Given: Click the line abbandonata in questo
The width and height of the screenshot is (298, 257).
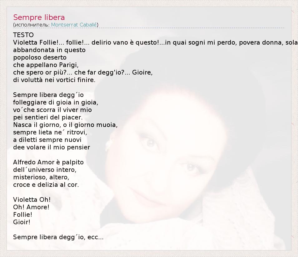Looking at the screenshot, I should click(x=49, y=50).
